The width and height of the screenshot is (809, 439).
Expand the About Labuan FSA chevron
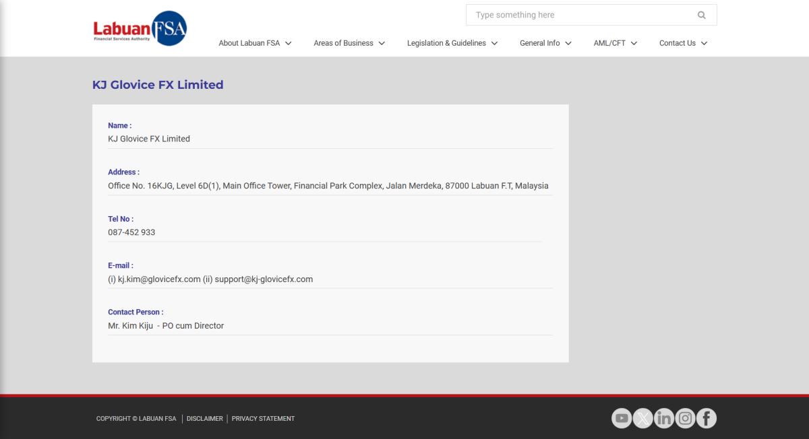(x=289, y=43)
